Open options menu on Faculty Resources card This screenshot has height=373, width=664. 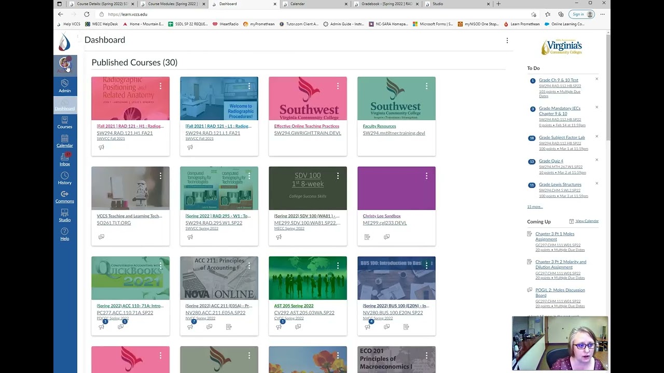point(426,86)
